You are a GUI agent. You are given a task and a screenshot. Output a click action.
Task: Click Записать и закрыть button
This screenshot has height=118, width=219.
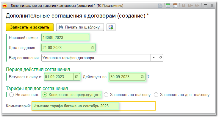click(x=30, y=27)
